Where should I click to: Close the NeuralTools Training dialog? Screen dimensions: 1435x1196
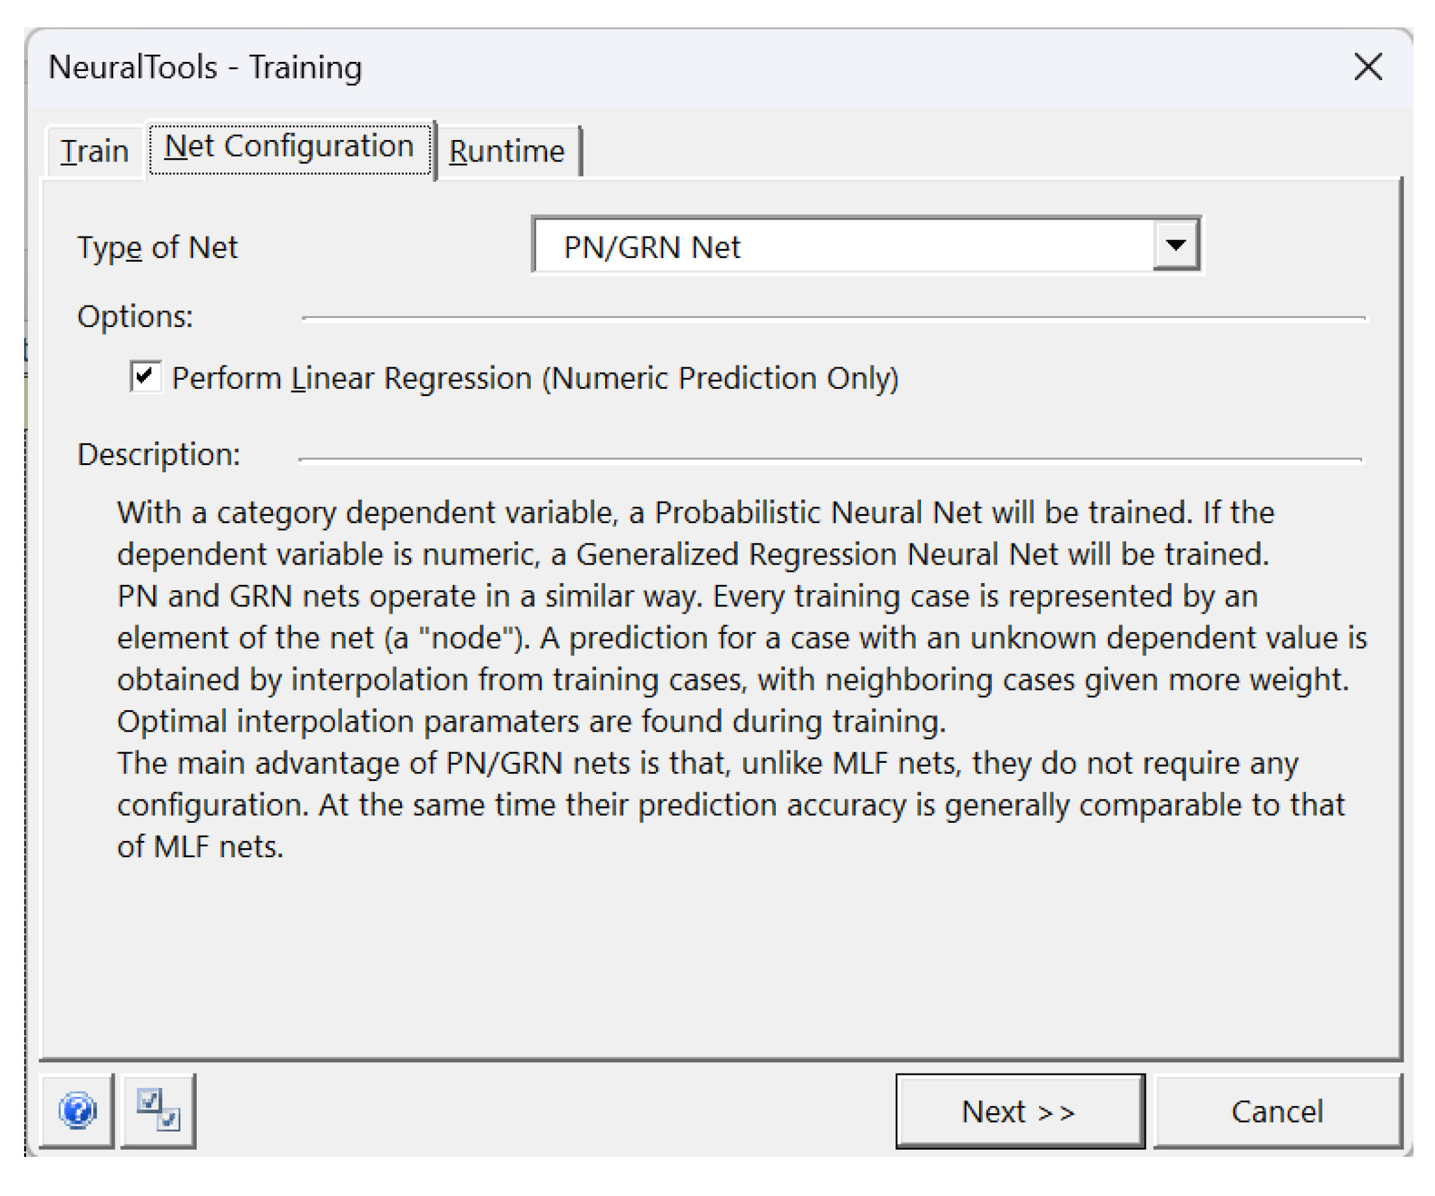click(1367, 67)
